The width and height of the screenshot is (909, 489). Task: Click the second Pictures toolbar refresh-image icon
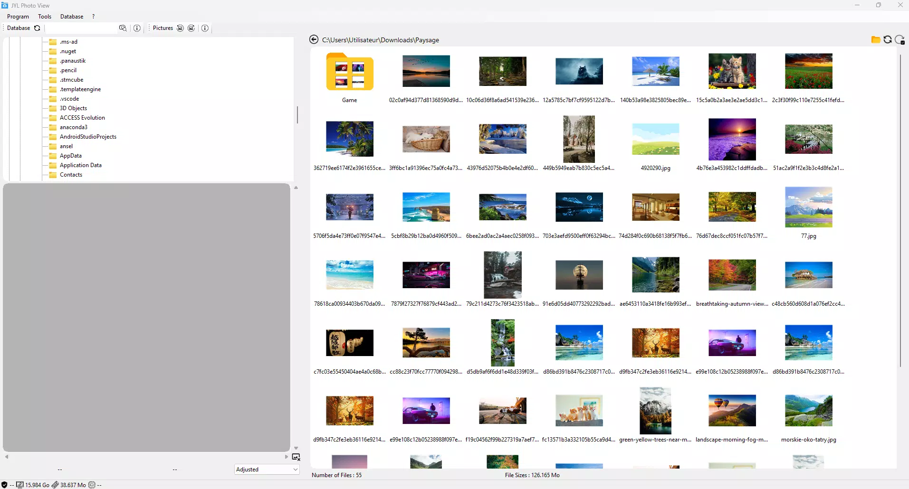pos(191,28)
